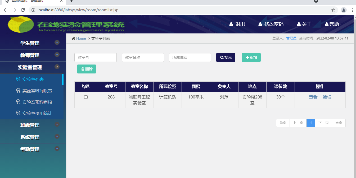The height and width of the screenshot is (178, 356).
Task: Click the user icon beside 修改密码
Action: [x=260, y=24]
